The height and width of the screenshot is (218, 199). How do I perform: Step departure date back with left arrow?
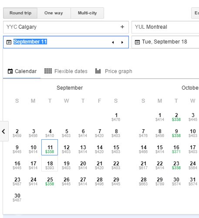[x=113, y=42]
